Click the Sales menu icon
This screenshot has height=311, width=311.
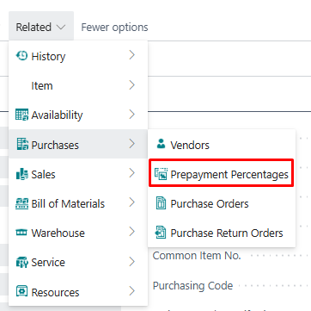tap(22, 174)
